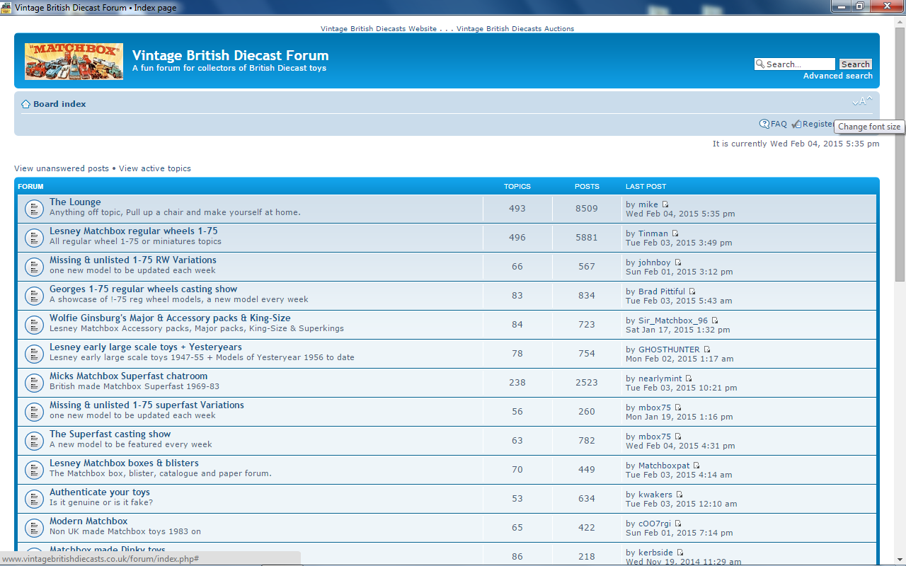Click Authenticate your toys forum icon
906x566 pixels.
(x=34, y=499)
